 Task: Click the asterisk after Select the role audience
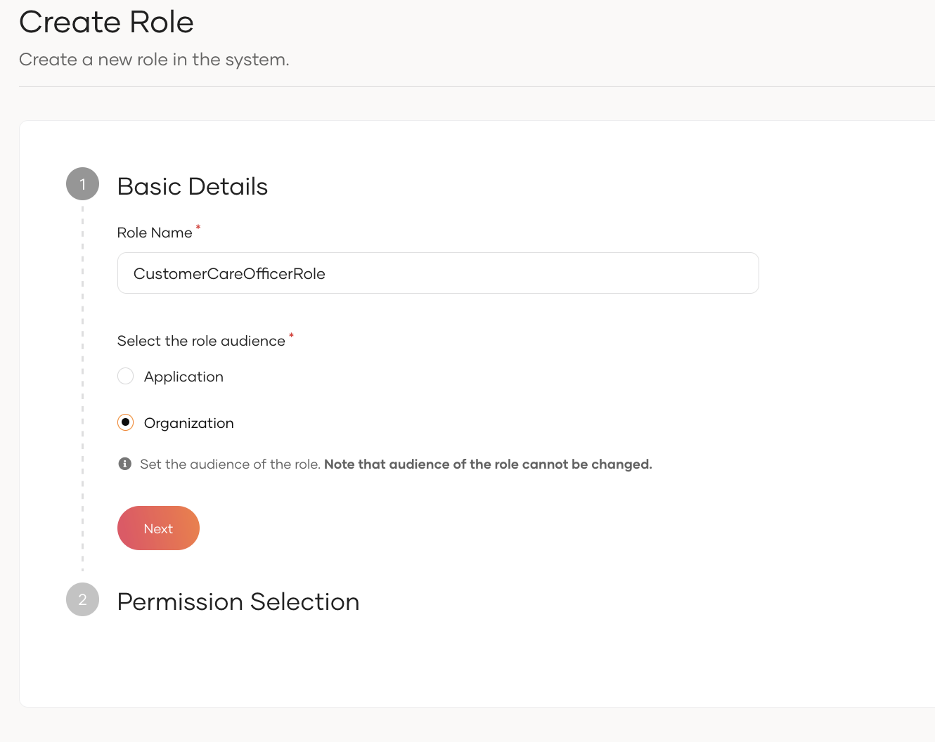coord(291,336)
